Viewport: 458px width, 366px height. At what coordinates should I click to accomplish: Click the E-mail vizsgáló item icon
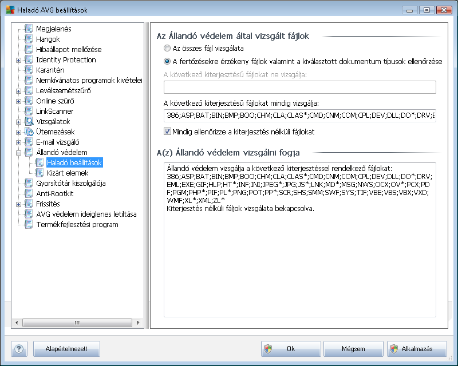28,142
